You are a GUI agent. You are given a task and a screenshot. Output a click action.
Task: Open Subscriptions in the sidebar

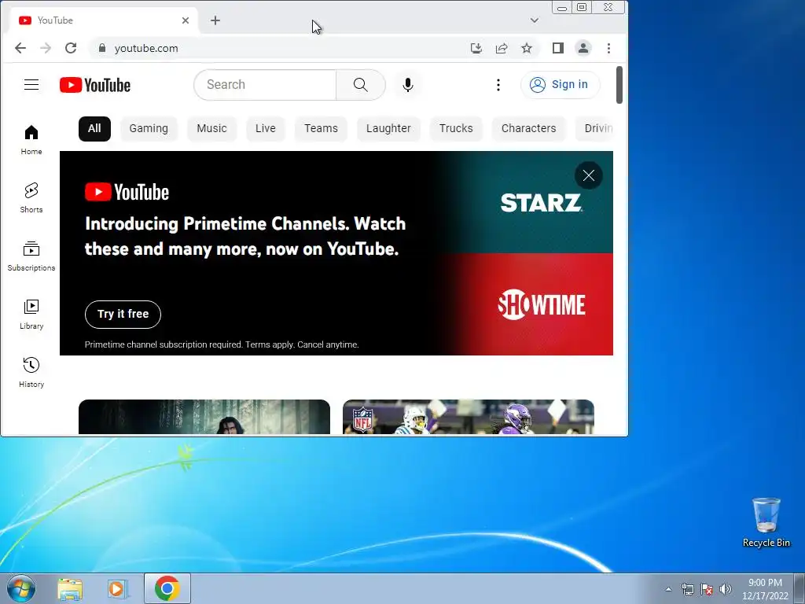coord(31,256)
